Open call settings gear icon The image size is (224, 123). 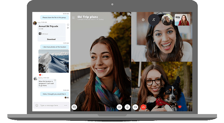click(143, 20)
